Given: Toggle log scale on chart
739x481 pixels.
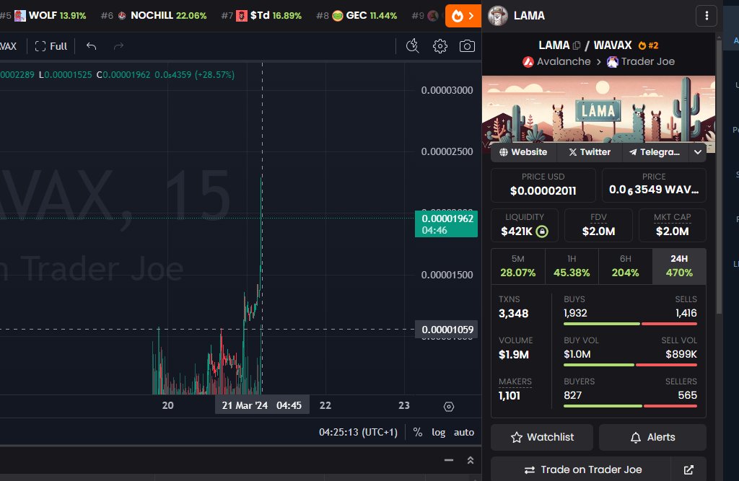Looking at the screenshot, I should pyautogui.click(x=438, y=433).
